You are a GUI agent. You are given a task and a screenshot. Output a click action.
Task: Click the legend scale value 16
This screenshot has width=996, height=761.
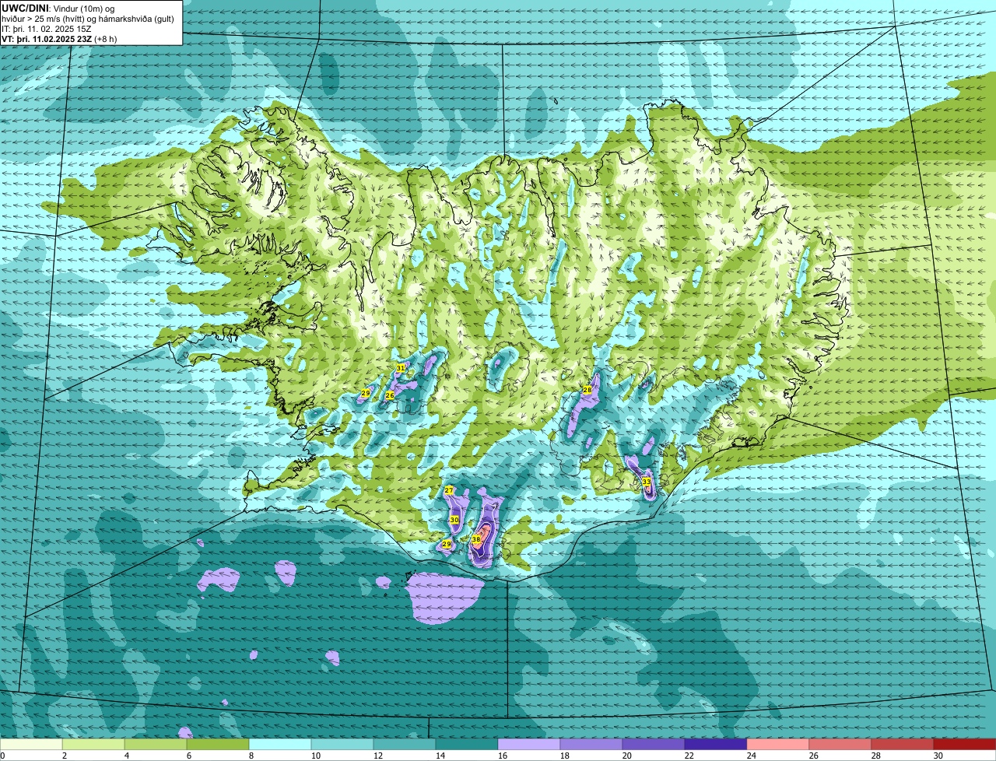click(502, 756)
